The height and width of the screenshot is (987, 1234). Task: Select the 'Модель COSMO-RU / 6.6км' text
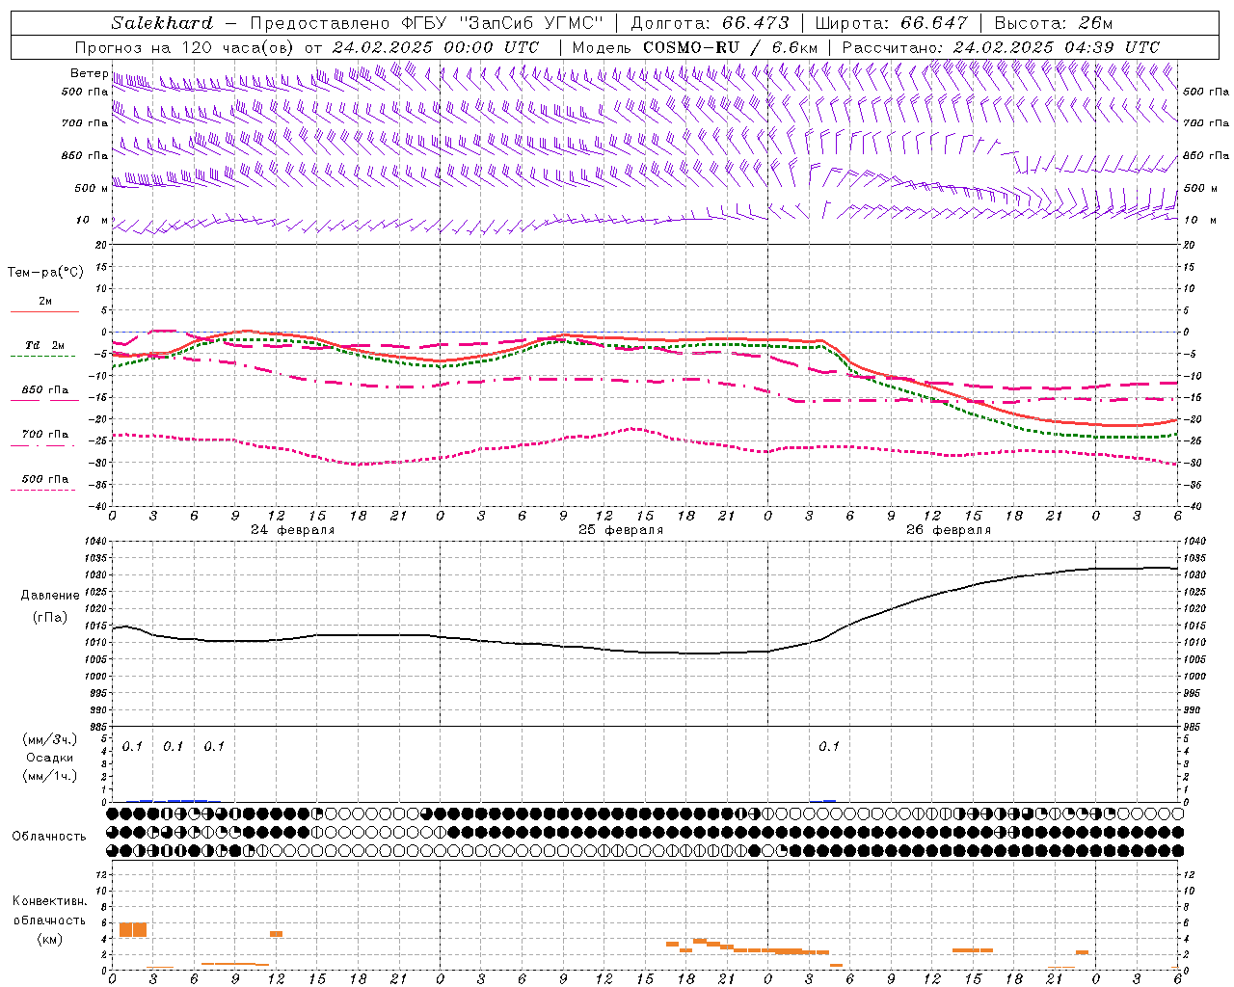pyautogui.click(x=695, y=47)
